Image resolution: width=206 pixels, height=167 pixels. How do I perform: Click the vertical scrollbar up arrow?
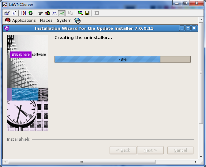(x=201, y=20)
